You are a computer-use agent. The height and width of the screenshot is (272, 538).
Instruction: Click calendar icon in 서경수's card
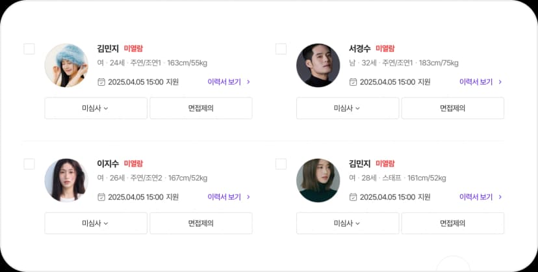[353, 82]
